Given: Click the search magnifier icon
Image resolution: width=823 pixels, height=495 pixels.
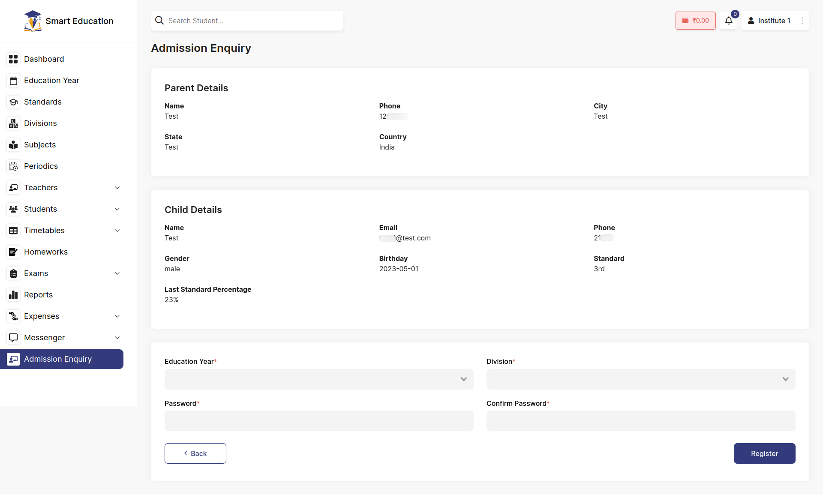Looking at the screenshot, I should coord(159,21).
